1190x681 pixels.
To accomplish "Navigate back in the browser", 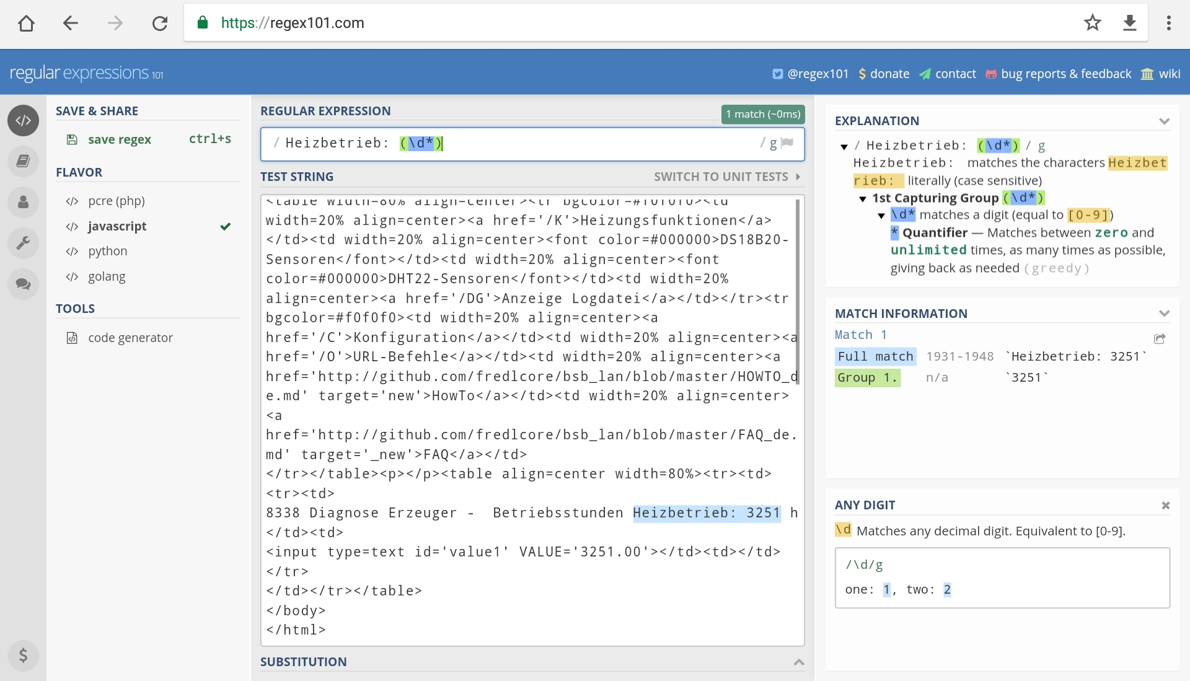I will click(x=71, y=24).
